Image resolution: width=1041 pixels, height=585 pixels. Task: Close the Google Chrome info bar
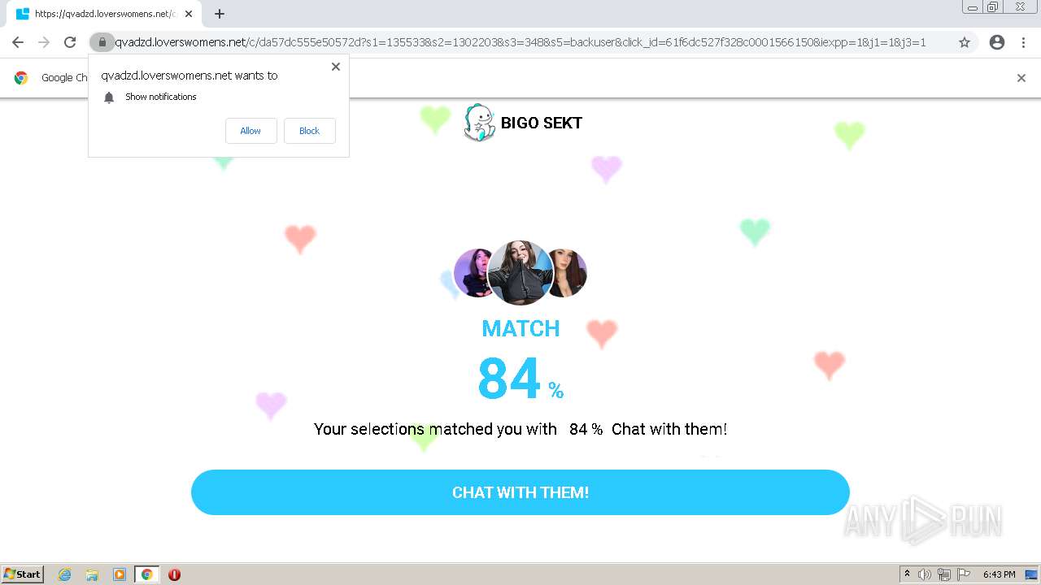point(1021,78)
